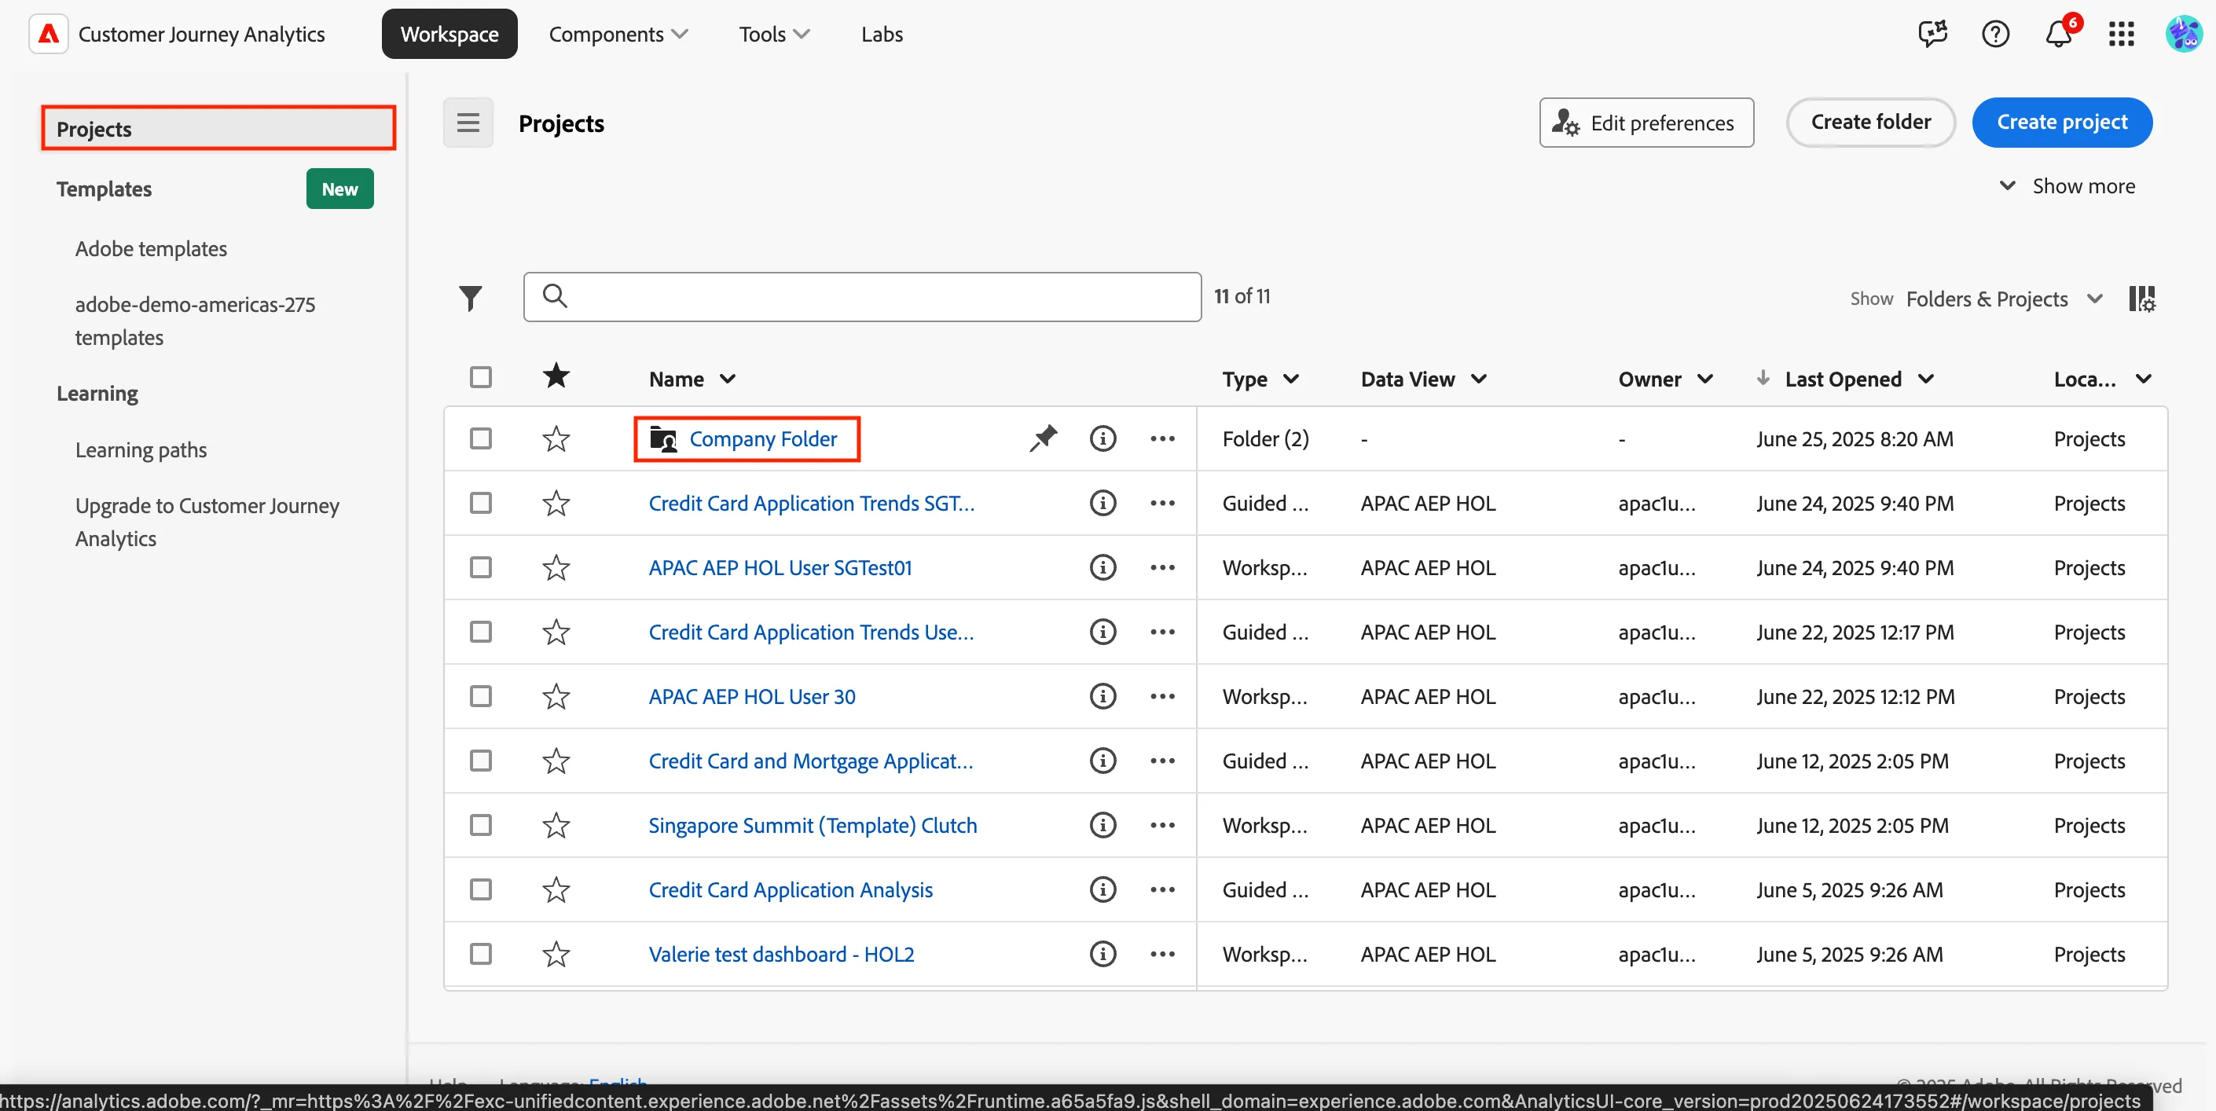
Task: Click the Create project button
Action: (2062, 123)
